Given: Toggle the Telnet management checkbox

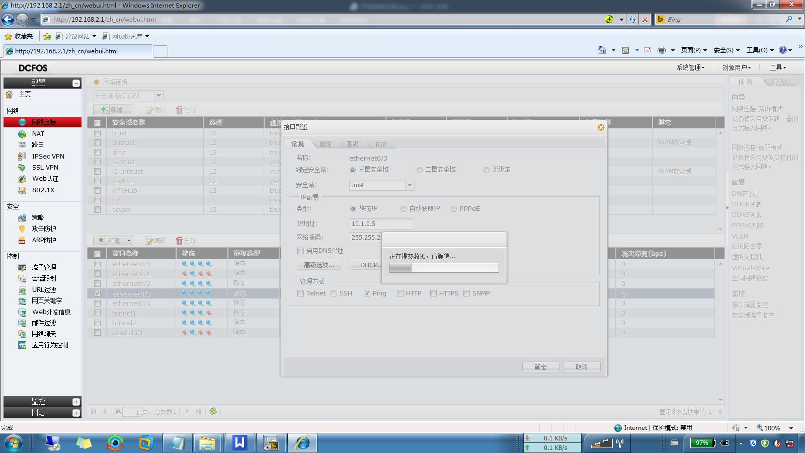Looking at the screenshot, I should (300, 293).
